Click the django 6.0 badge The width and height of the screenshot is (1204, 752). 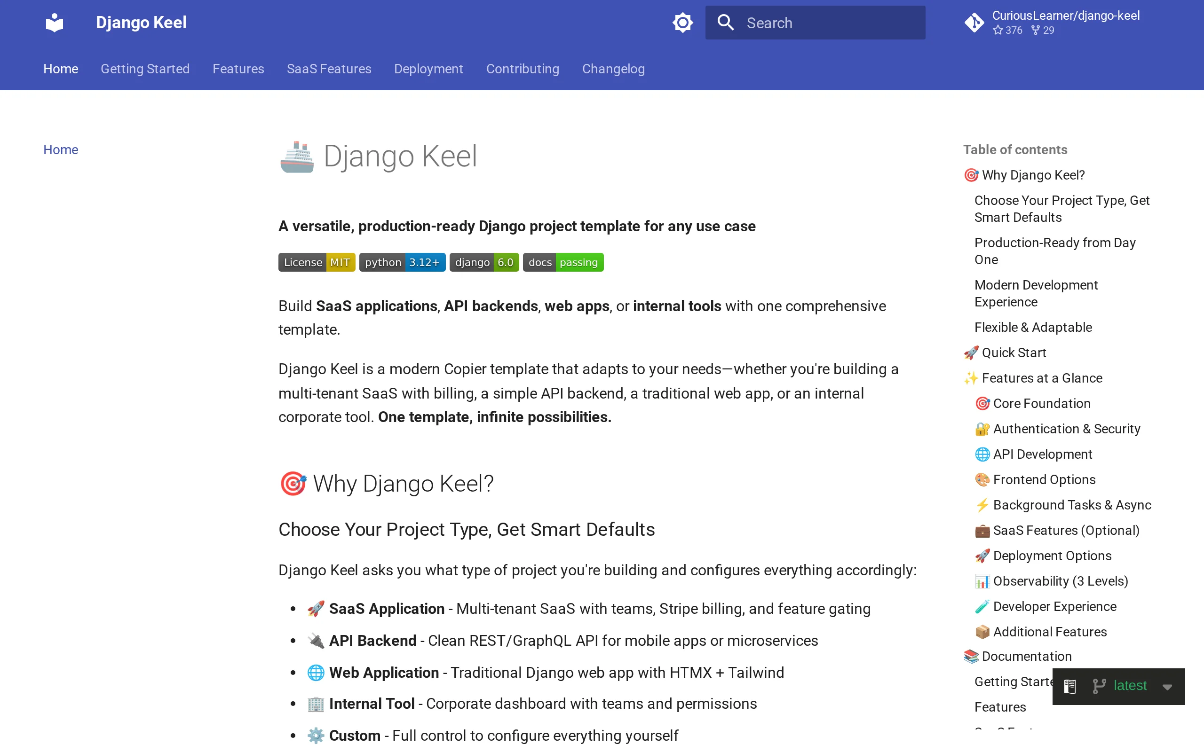[484, 262]
